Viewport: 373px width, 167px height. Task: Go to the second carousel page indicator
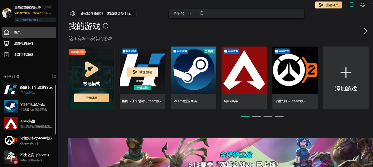(x=256, y=116)
